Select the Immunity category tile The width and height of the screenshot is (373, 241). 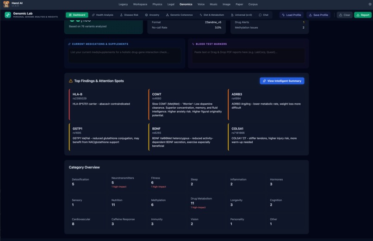167,222
